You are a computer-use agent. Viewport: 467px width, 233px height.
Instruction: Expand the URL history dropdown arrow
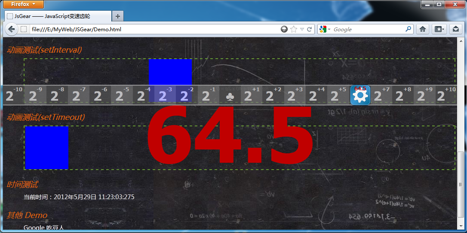[x=302, y=29]
